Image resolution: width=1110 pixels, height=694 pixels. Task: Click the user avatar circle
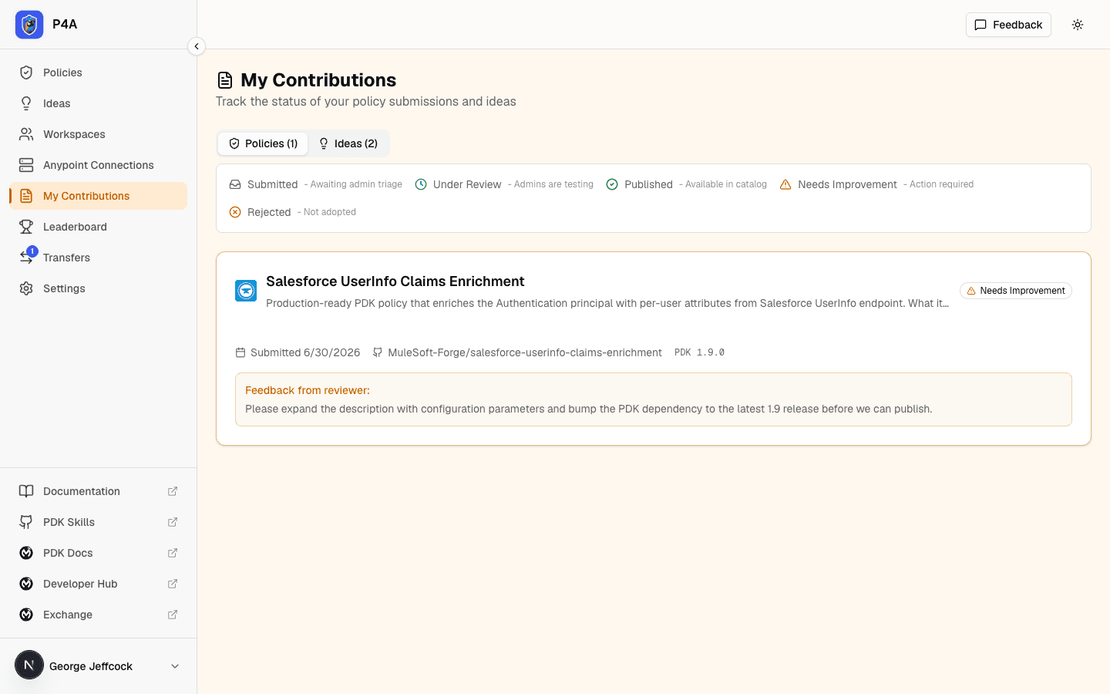tap(29, 665)
